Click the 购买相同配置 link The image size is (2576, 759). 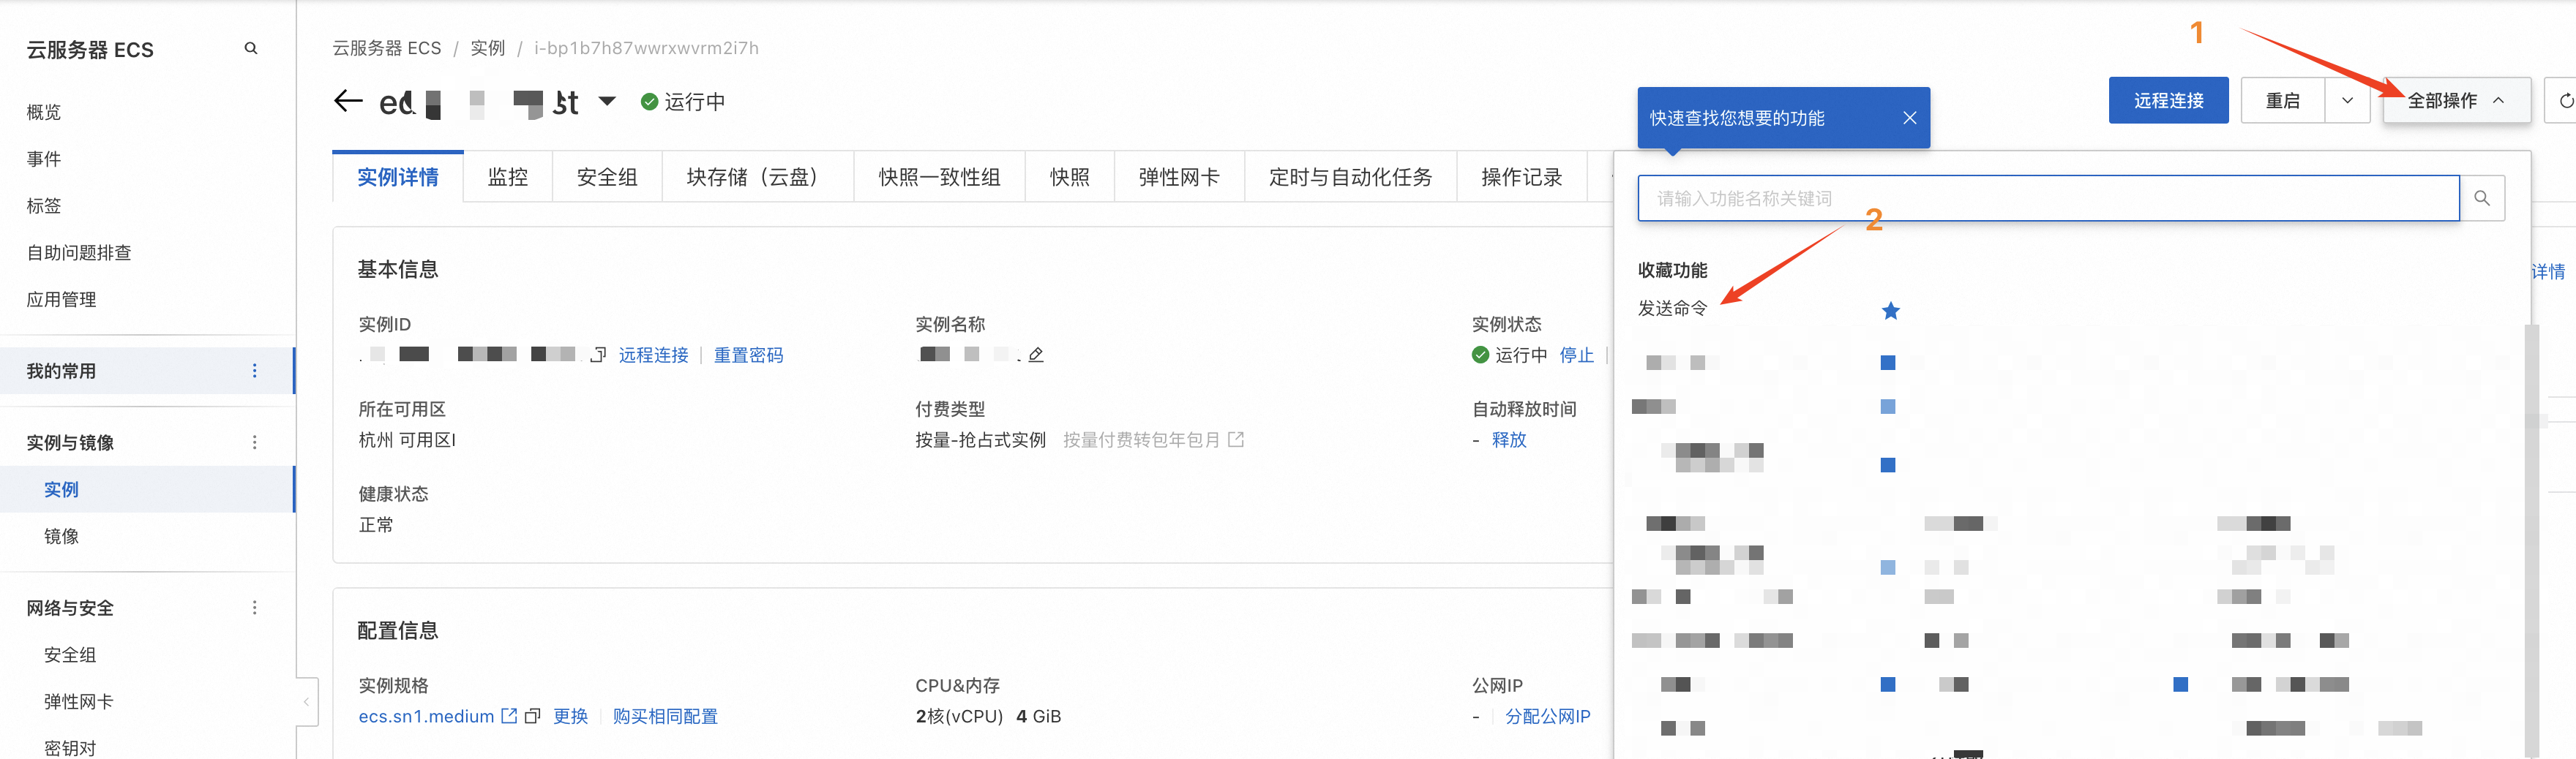[665, 717]
